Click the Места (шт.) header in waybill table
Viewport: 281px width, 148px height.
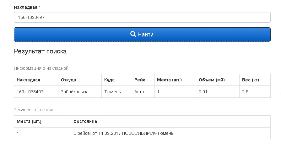169,80
